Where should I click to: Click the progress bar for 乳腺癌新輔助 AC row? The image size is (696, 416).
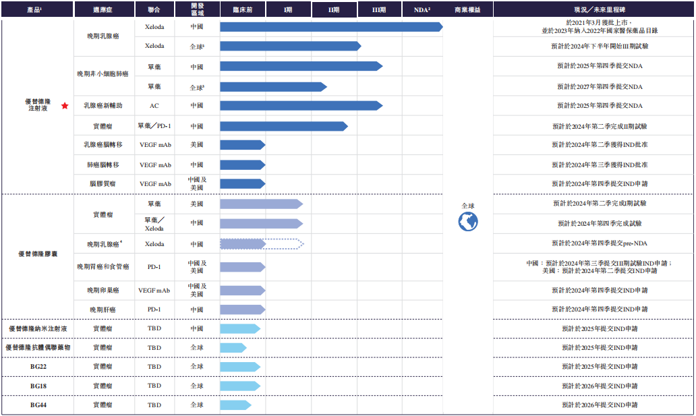301,106
